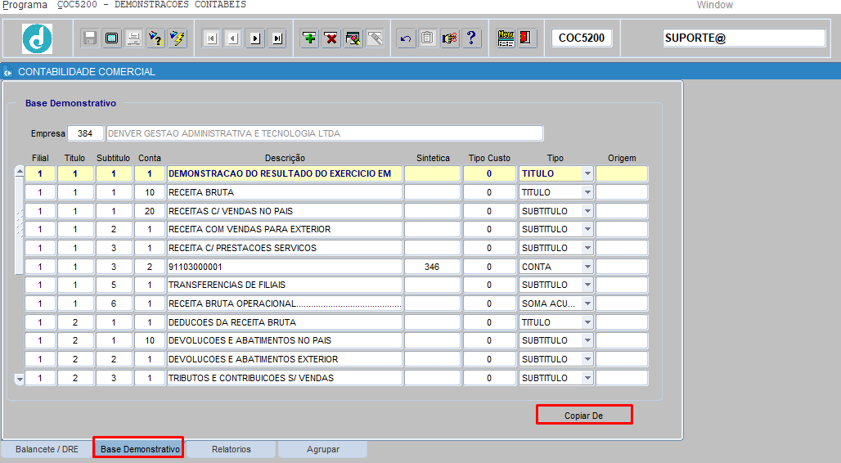Screen dimensions: 841x463
Task: Click Sintetica value 346
Action: coord(432,267)
